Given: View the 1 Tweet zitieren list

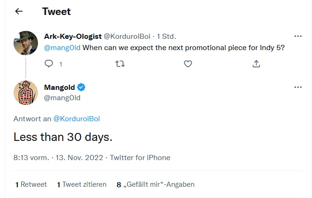Looking at the screenshot, I should coord(82,184).
